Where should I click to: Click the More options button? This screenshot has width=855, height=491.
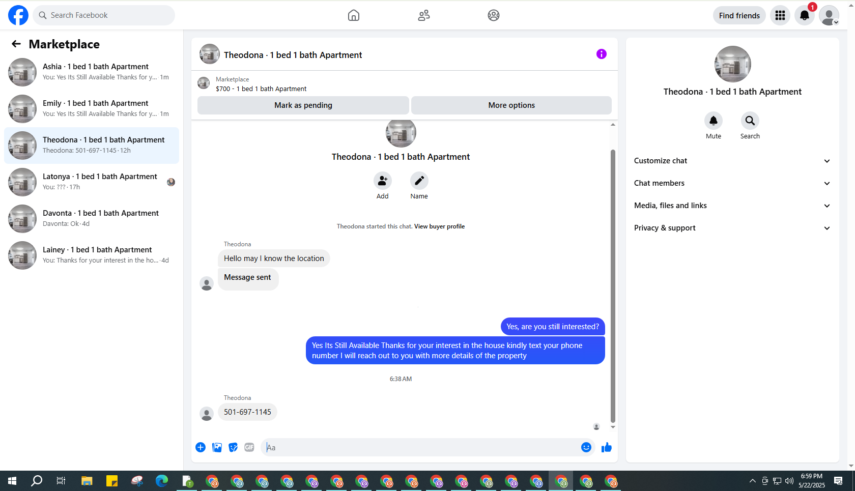coord(511,105)
